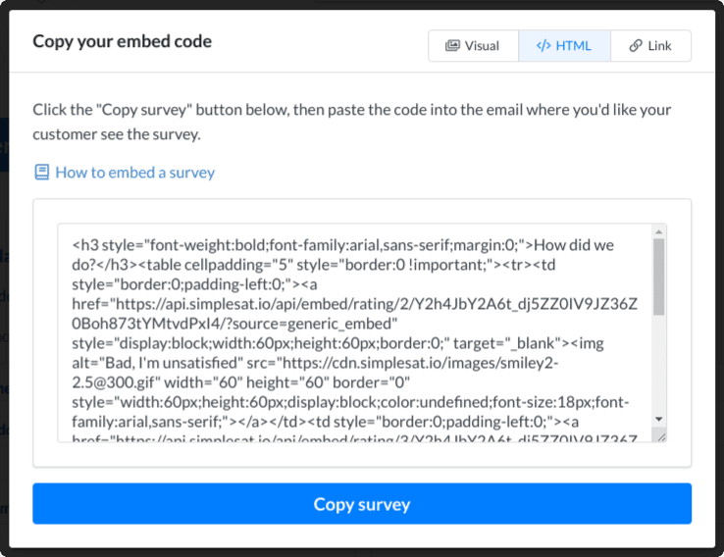Click the code box scrollbar down arrow
Viewport: 724px width, 557px height.
click(x=659, y=418)
